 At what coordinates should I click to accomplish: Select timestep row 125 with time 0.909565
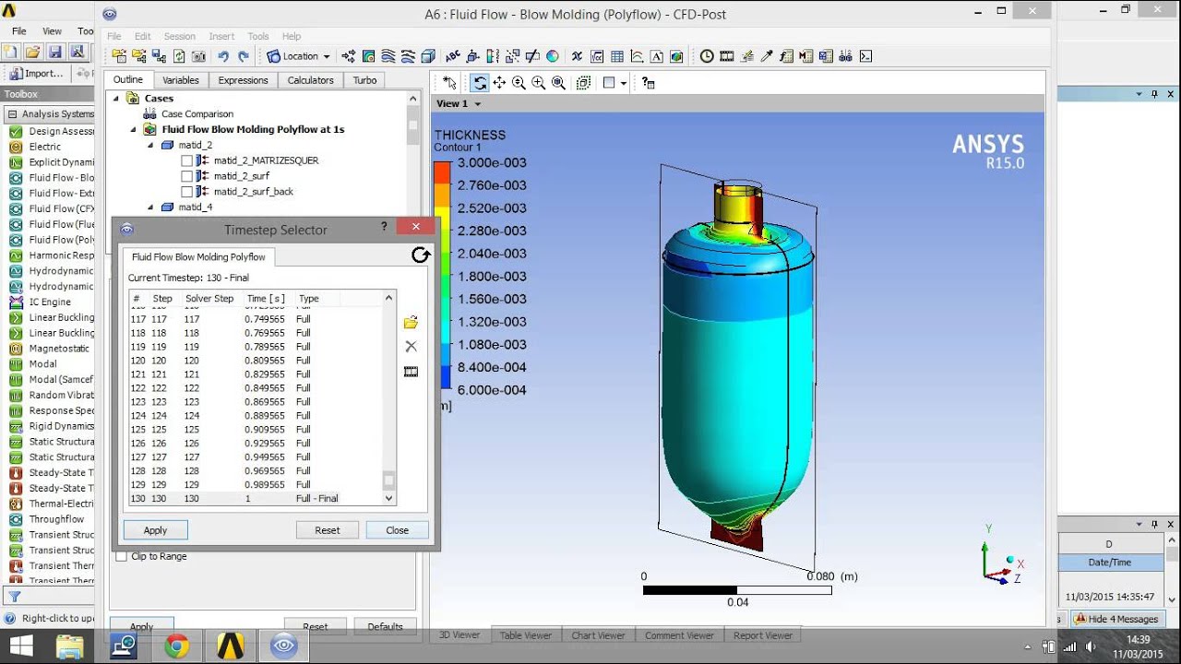255,430
